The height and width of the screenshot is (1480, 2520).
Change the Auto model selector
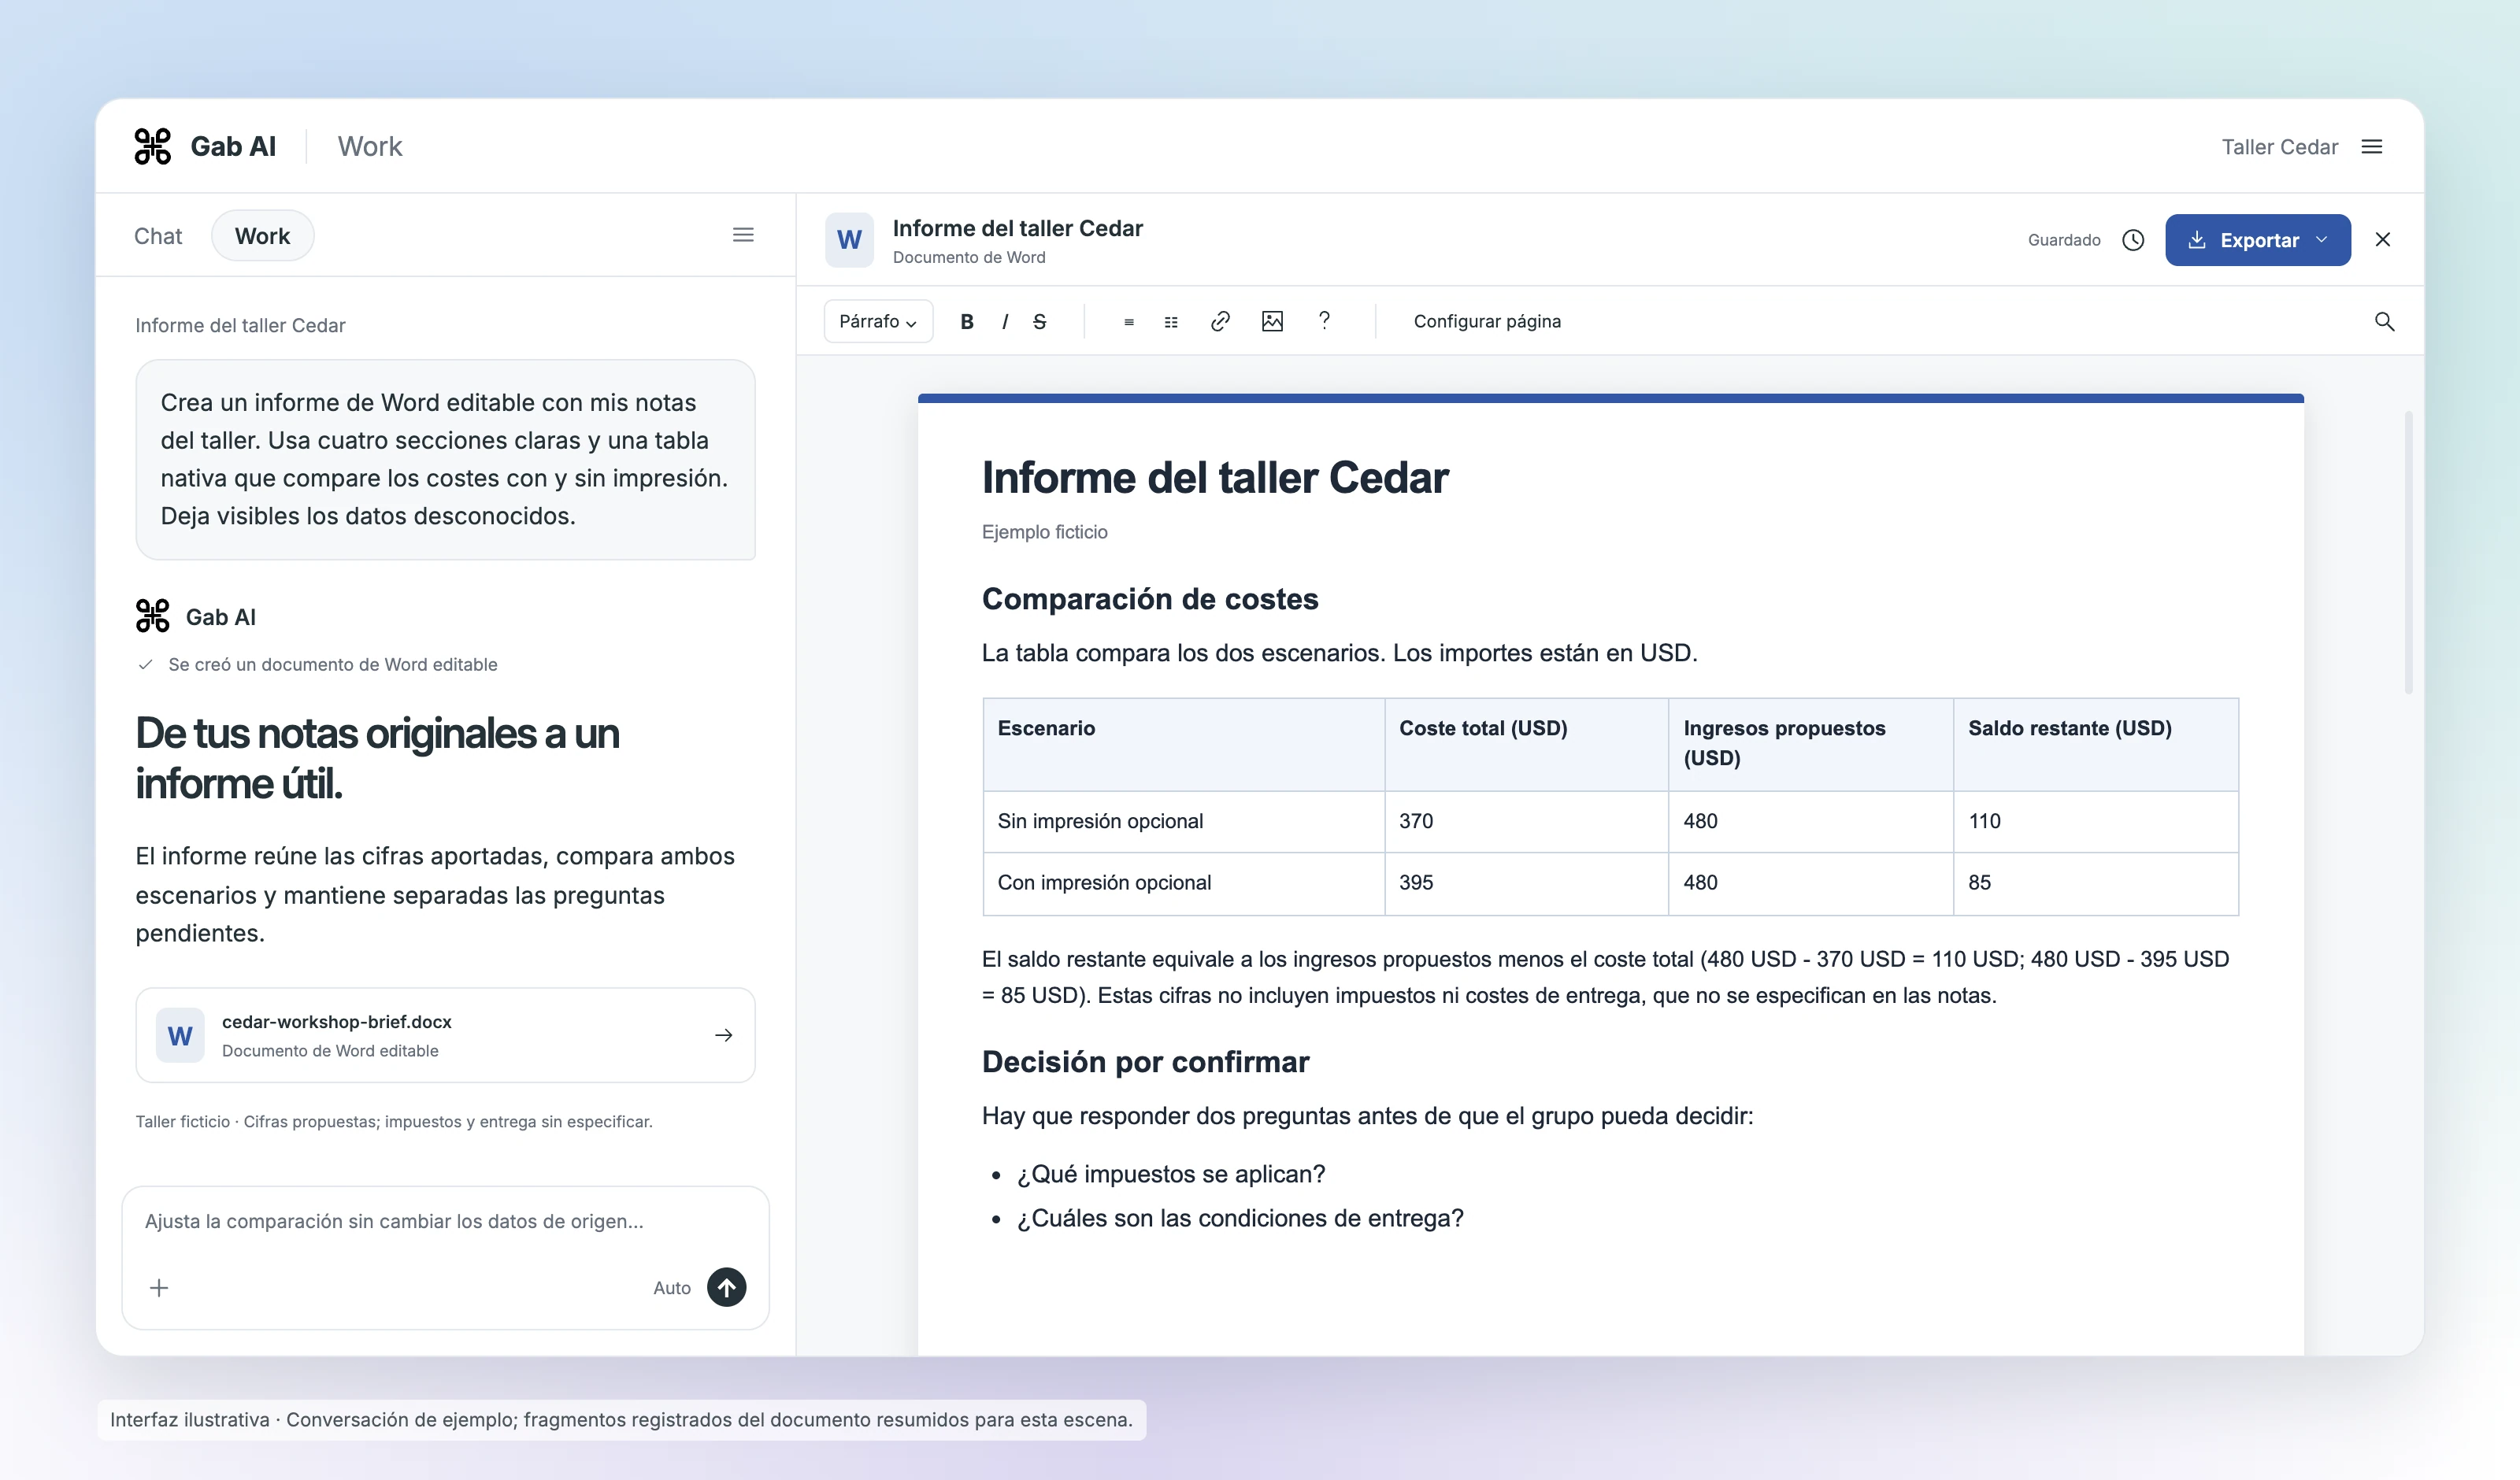tap(672, 1288)
